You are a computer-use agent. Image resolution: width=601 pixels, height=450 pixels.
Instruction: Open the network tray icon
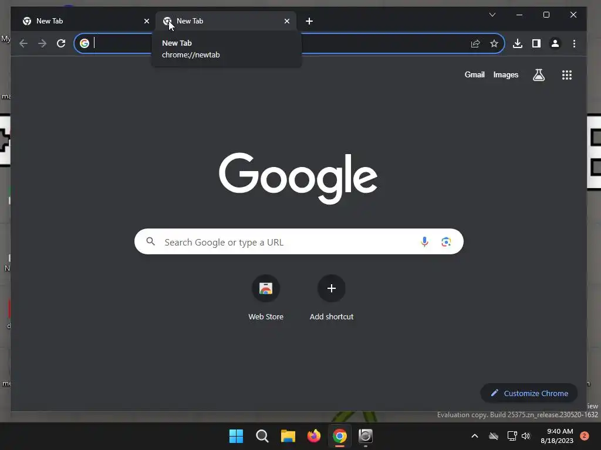512,436
